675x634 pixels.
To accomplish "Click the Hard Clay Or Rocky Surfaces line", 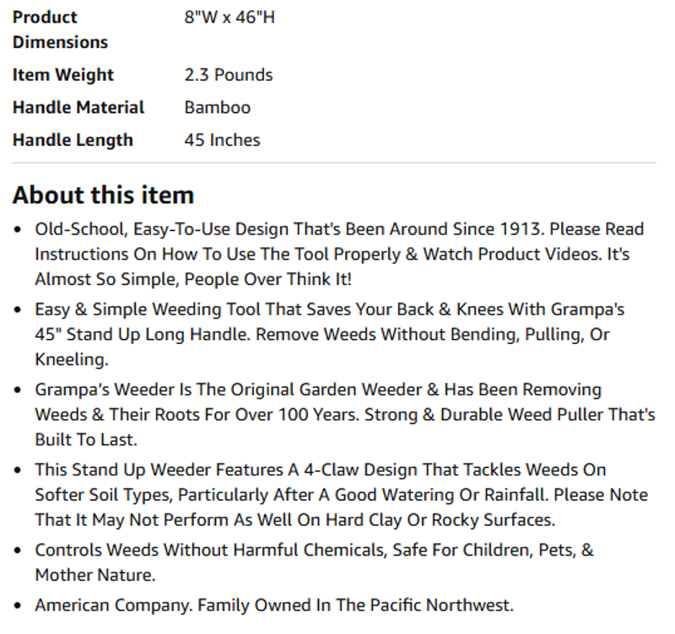I will pyautogui.click(x=295, y=520).
